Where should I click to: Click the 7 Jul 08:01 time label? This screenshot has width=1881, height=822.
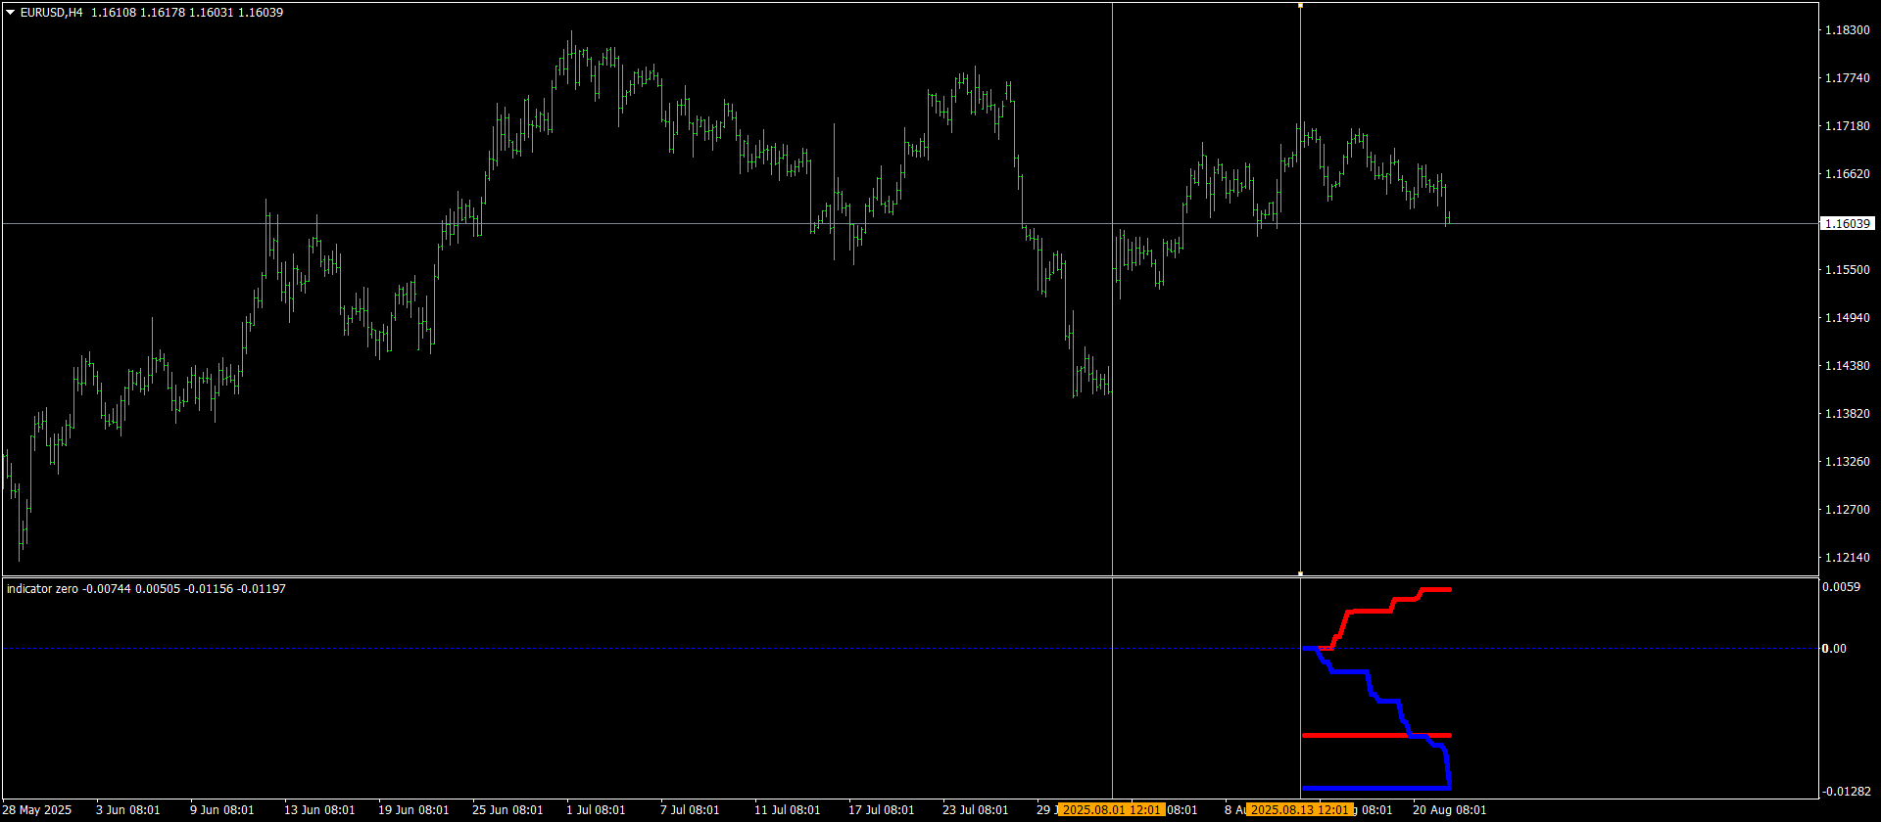click(690, 810)
